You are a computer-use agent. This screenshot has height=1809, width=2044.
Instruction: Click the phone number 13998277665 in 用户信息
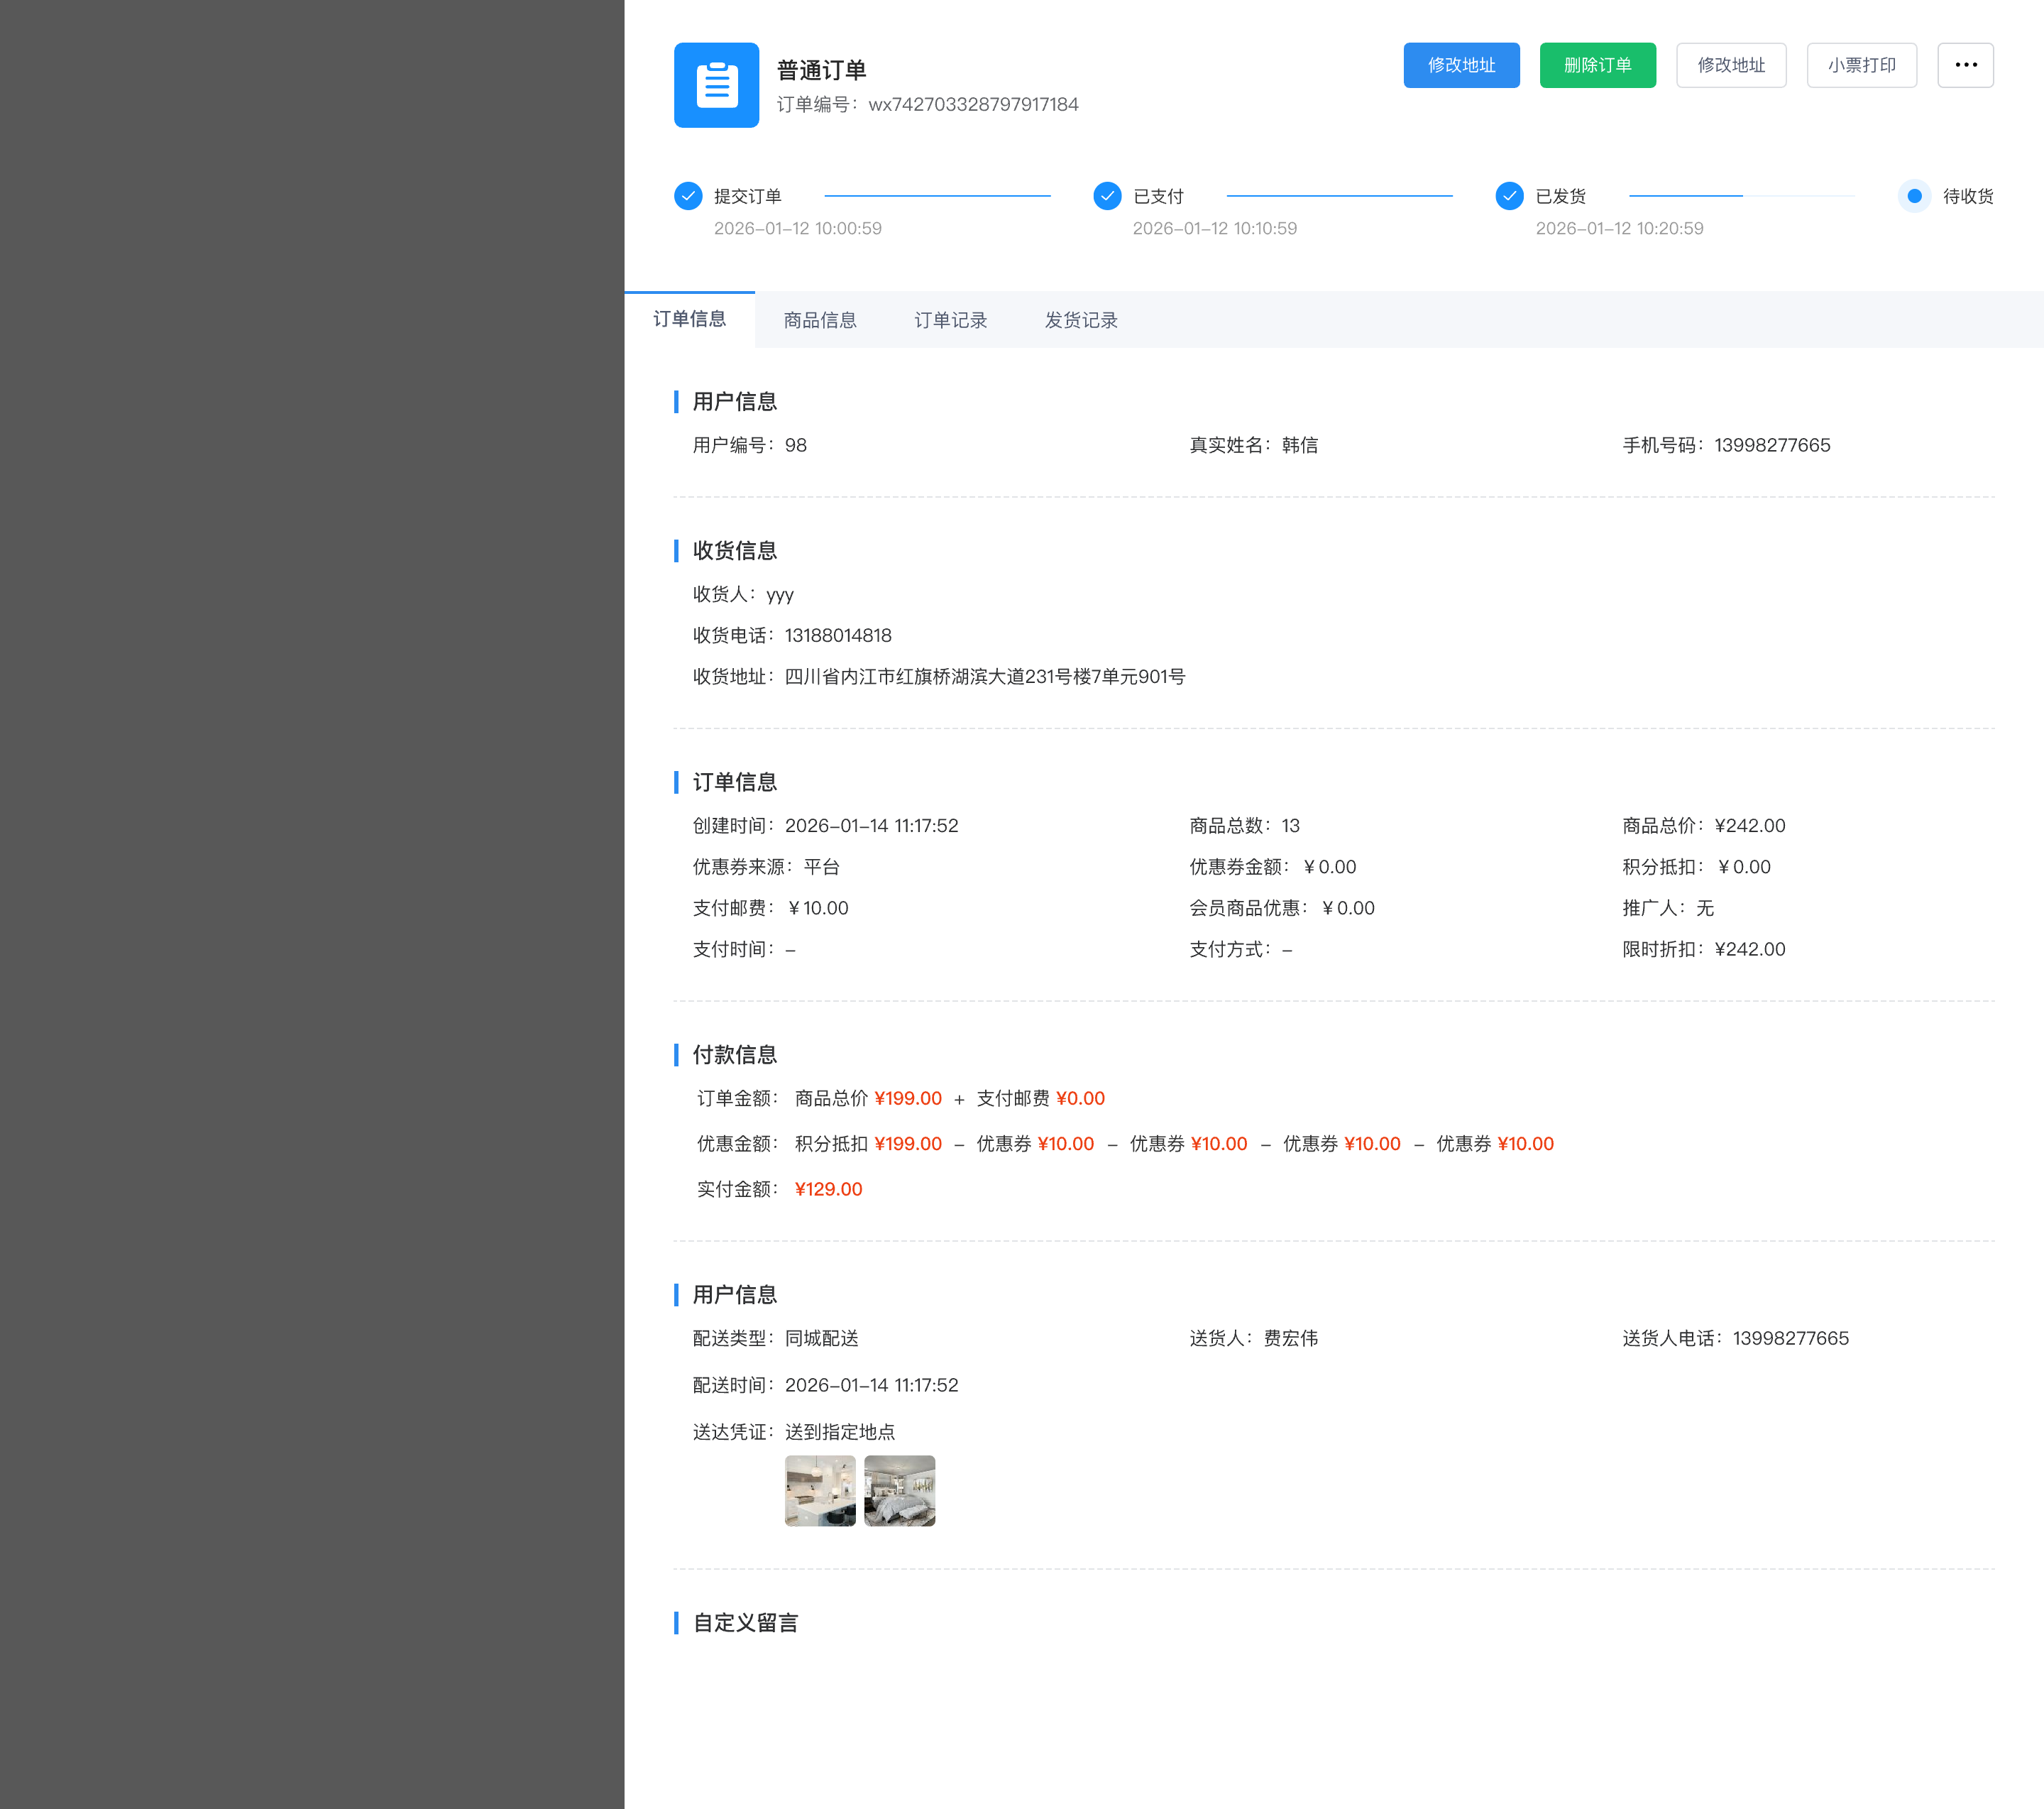tap(1772, 445)
